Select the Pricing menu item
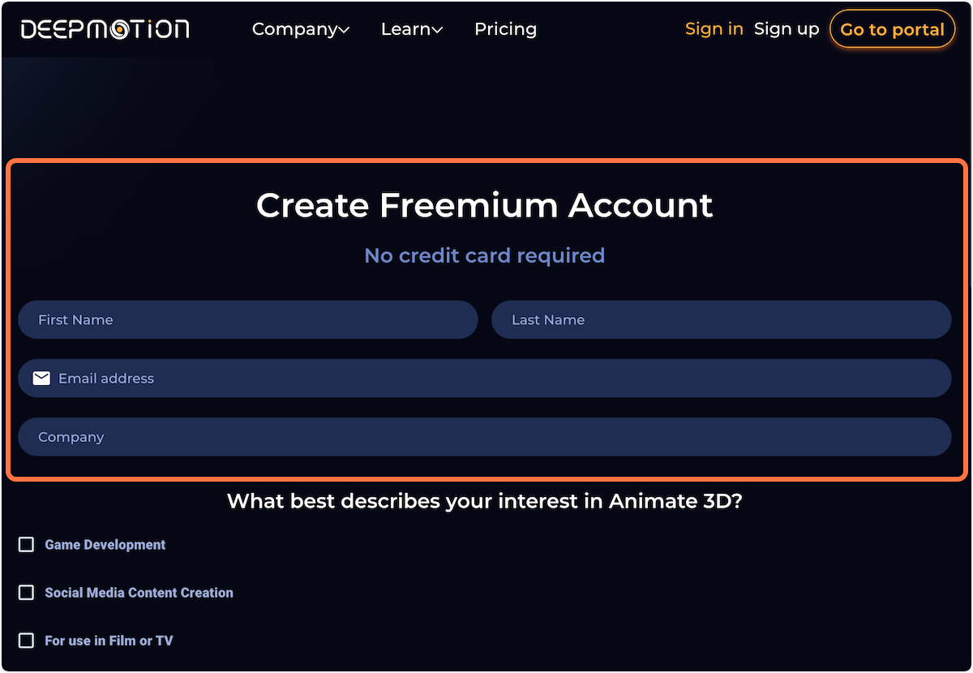The height and width of the screenshot is (673, 973). click(505, 28)
